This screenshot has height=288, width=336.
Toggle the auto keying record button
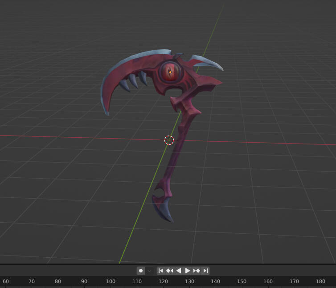[x=141, y=271]
